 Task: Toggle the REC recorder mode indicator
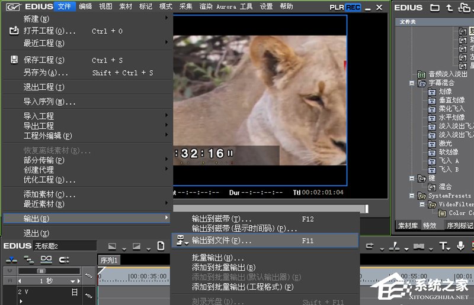pos(353,7)
